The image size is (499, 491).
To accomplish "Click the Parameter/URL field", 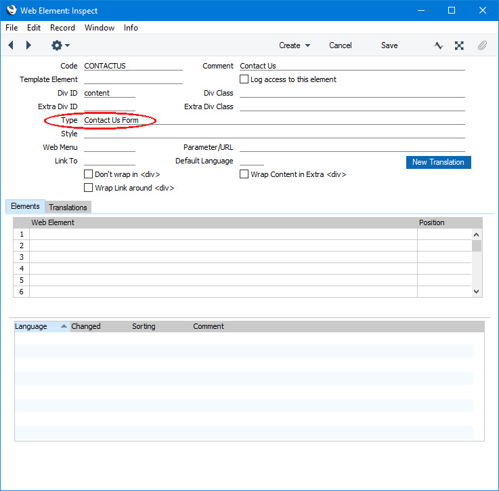I will [x=352, y=147].
